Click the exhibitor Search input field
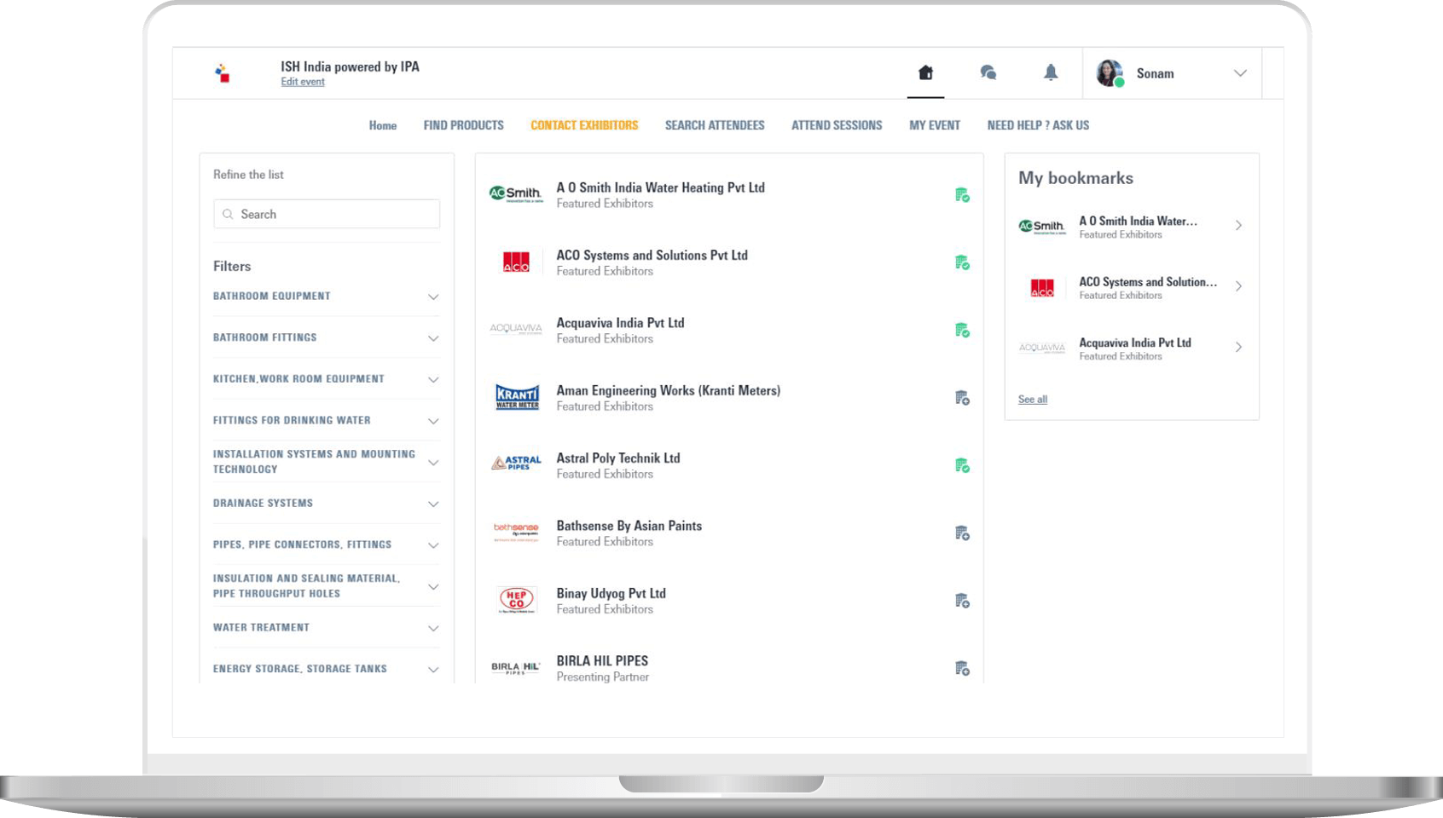 327,214
